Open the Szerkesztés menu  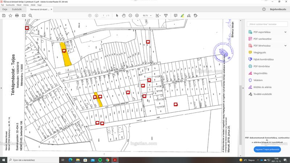[x=10, y=5]
